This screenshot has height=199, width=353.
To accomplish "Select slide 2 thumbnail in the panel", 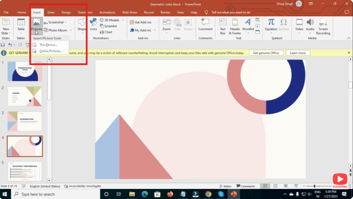I will (24, 96).
